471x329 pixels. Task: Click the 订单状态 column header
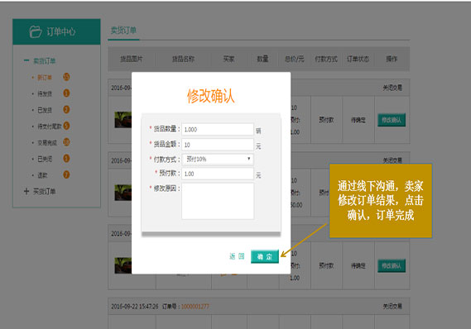358,59
